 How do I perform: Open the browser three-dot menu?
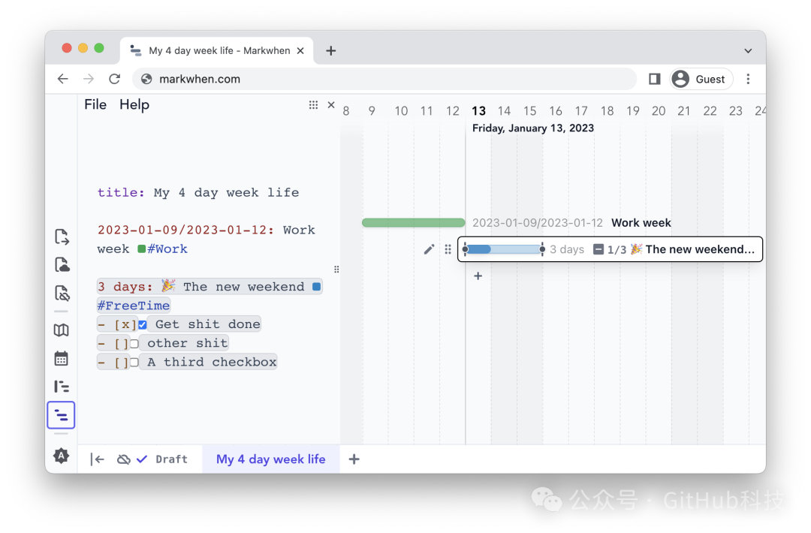pos(748,79)
